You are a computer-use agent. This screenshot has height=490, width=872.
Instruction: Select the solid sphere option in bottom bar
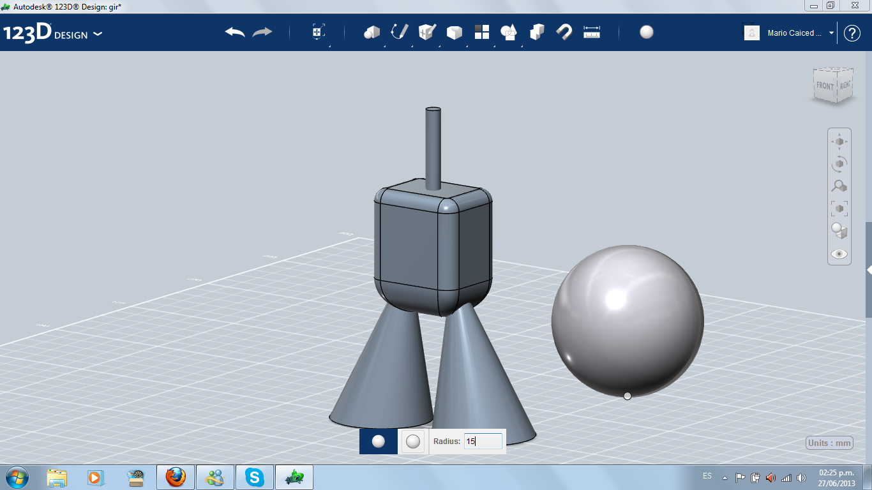pyautogui.click(x=379, y=441)
